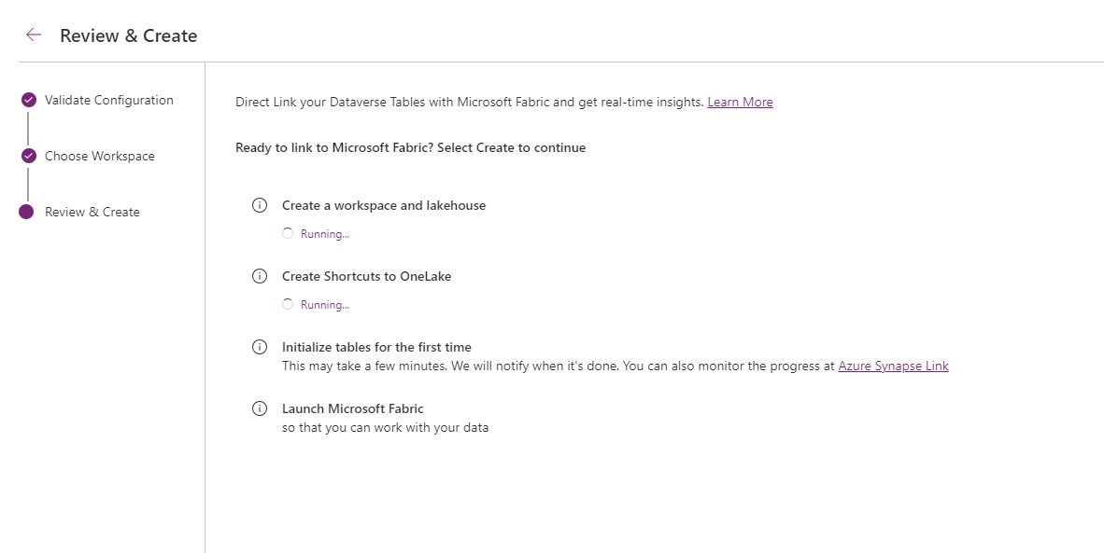Open the Azure Synapse Link hyperlink

pyautogui.click(x=894, y=366)
